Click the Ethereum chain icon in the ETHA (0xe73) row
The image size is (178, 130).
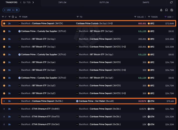4,117
